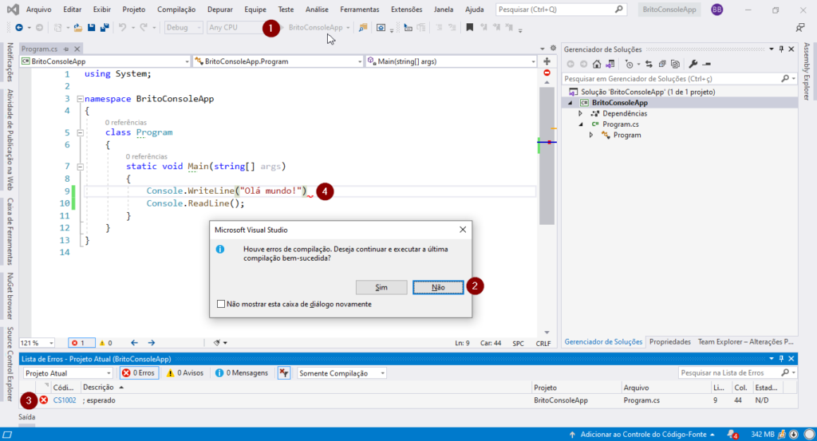Screen dimensions: 817x441
Task: Click Sync with Active Document arrows
Action: pyautogui.click(x=649, y=64)
